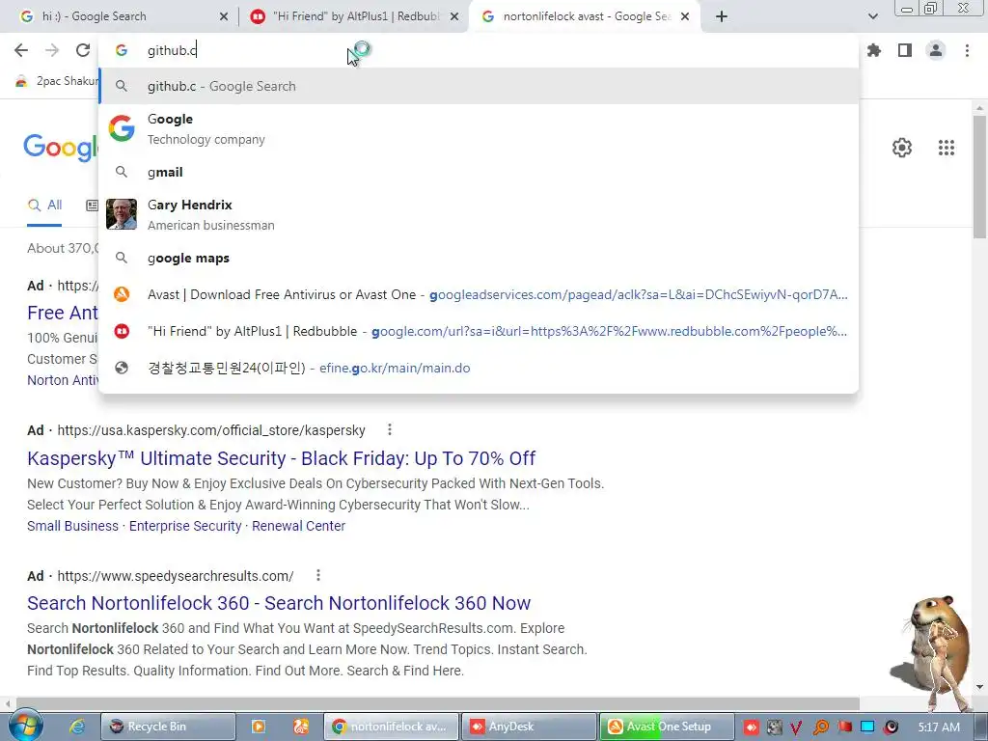This screenshot has width=988, height=741.
Task: Open the 'Hi Friend' Redbubble history suggestion
Action: tap(479, 331)
